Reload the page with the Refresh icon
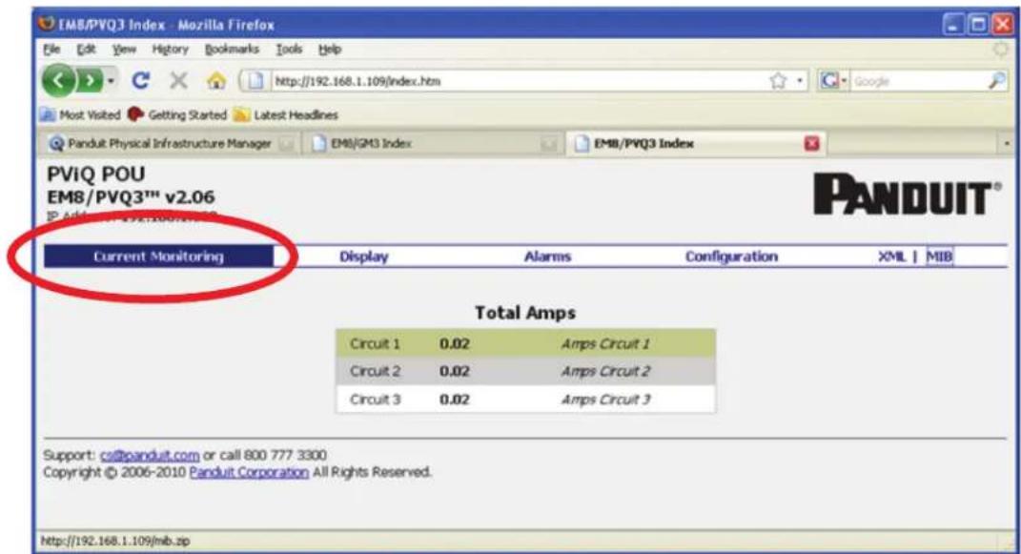 click(141, 81)
